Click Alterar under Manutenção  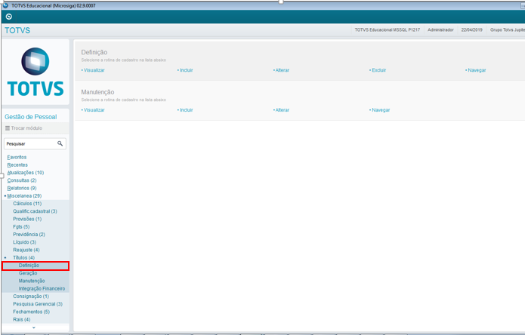283,110
